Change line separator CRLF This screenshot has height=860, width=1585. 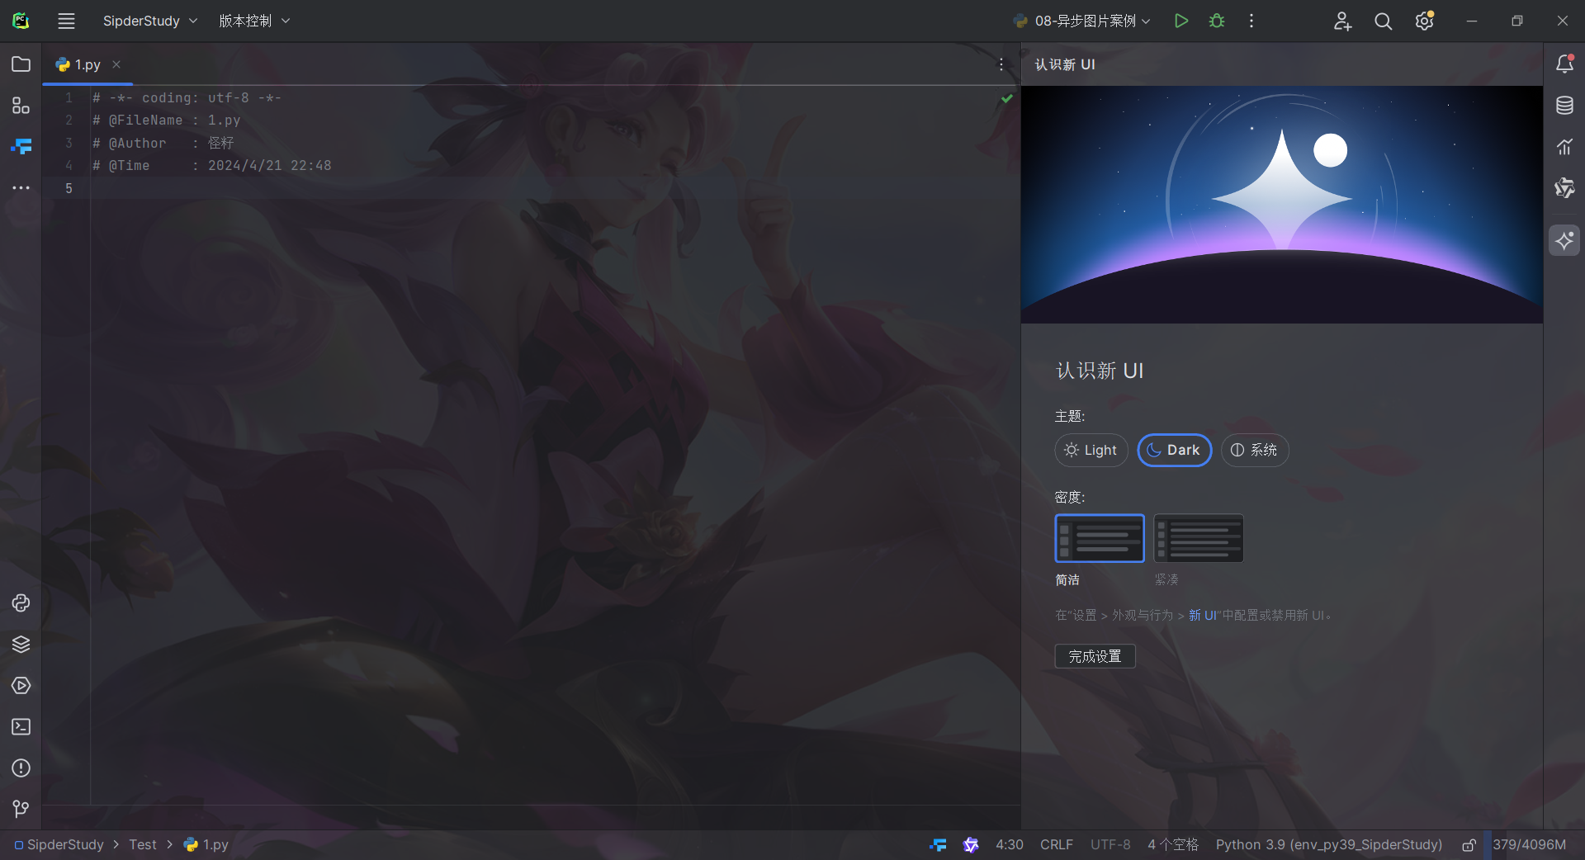pos(1056,844)
